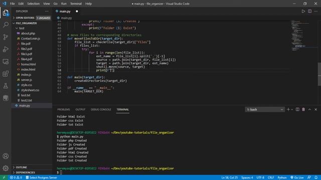The width and height of the screenshot is (321, 180).
Task: Click the code minimap preview
Action: [x=304, y=35]
